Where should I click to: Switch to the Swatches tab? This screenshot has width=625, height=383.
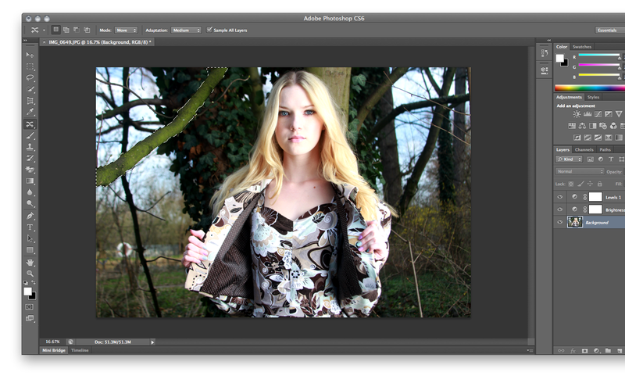pyautogui.click(x=581, y=47)
